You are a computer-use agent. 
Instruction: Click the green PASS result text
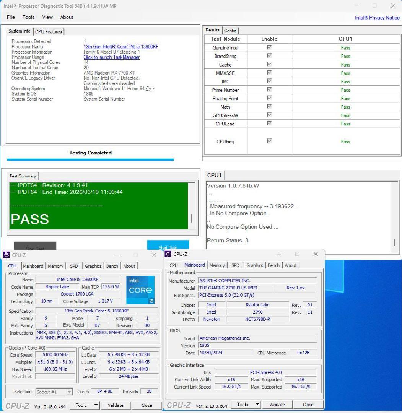(x=30, y=219)
